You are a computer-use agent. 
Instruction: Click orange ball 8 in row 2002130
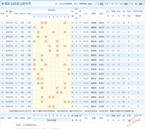tap(65, 23)
